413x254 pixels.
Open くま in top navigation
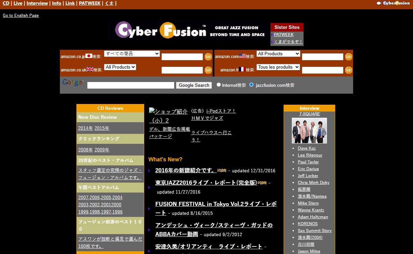click(x=109, y=3)
